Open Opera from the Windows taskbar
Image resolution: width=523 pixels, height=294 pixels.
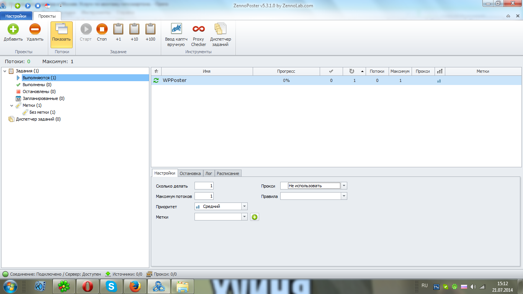coord(88,286)
